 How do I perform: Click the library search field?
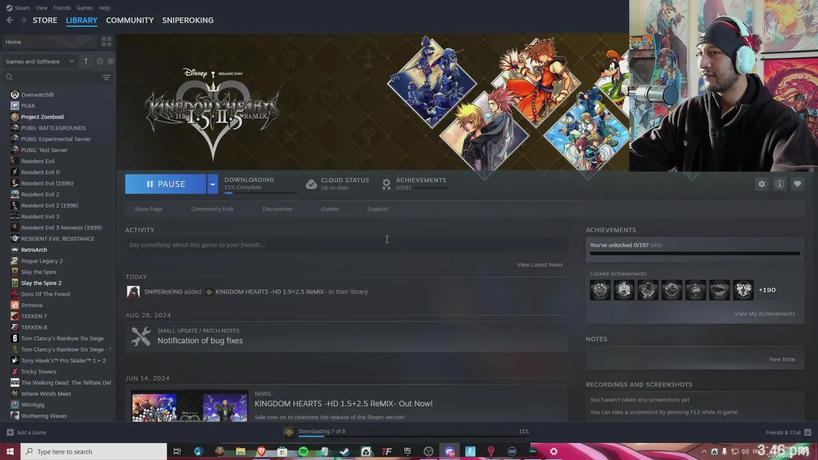[58, 77]
